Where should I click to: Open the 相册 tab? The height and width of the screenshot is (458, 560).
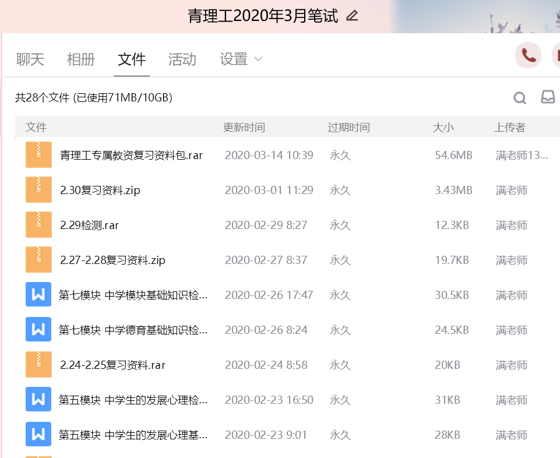coord(81,59)
